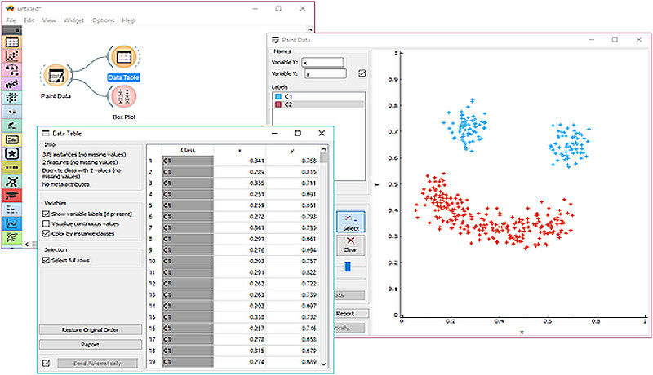
Task: Toggle Color by instance classes checkbox
Action: pyautogui.click(x=47, y=234)
